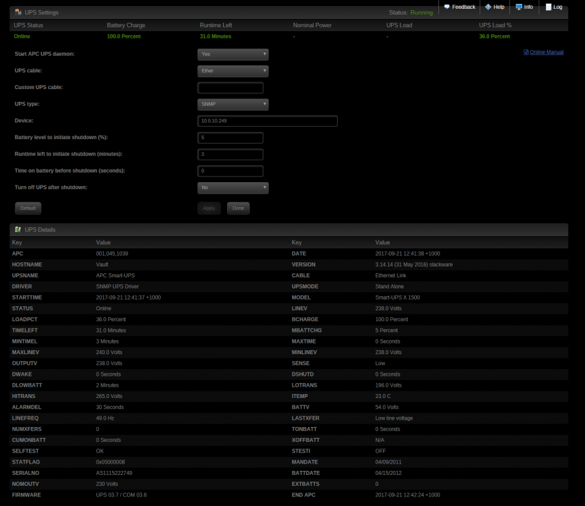Open the Turn off UPS after shutdown dropdown

233,188
